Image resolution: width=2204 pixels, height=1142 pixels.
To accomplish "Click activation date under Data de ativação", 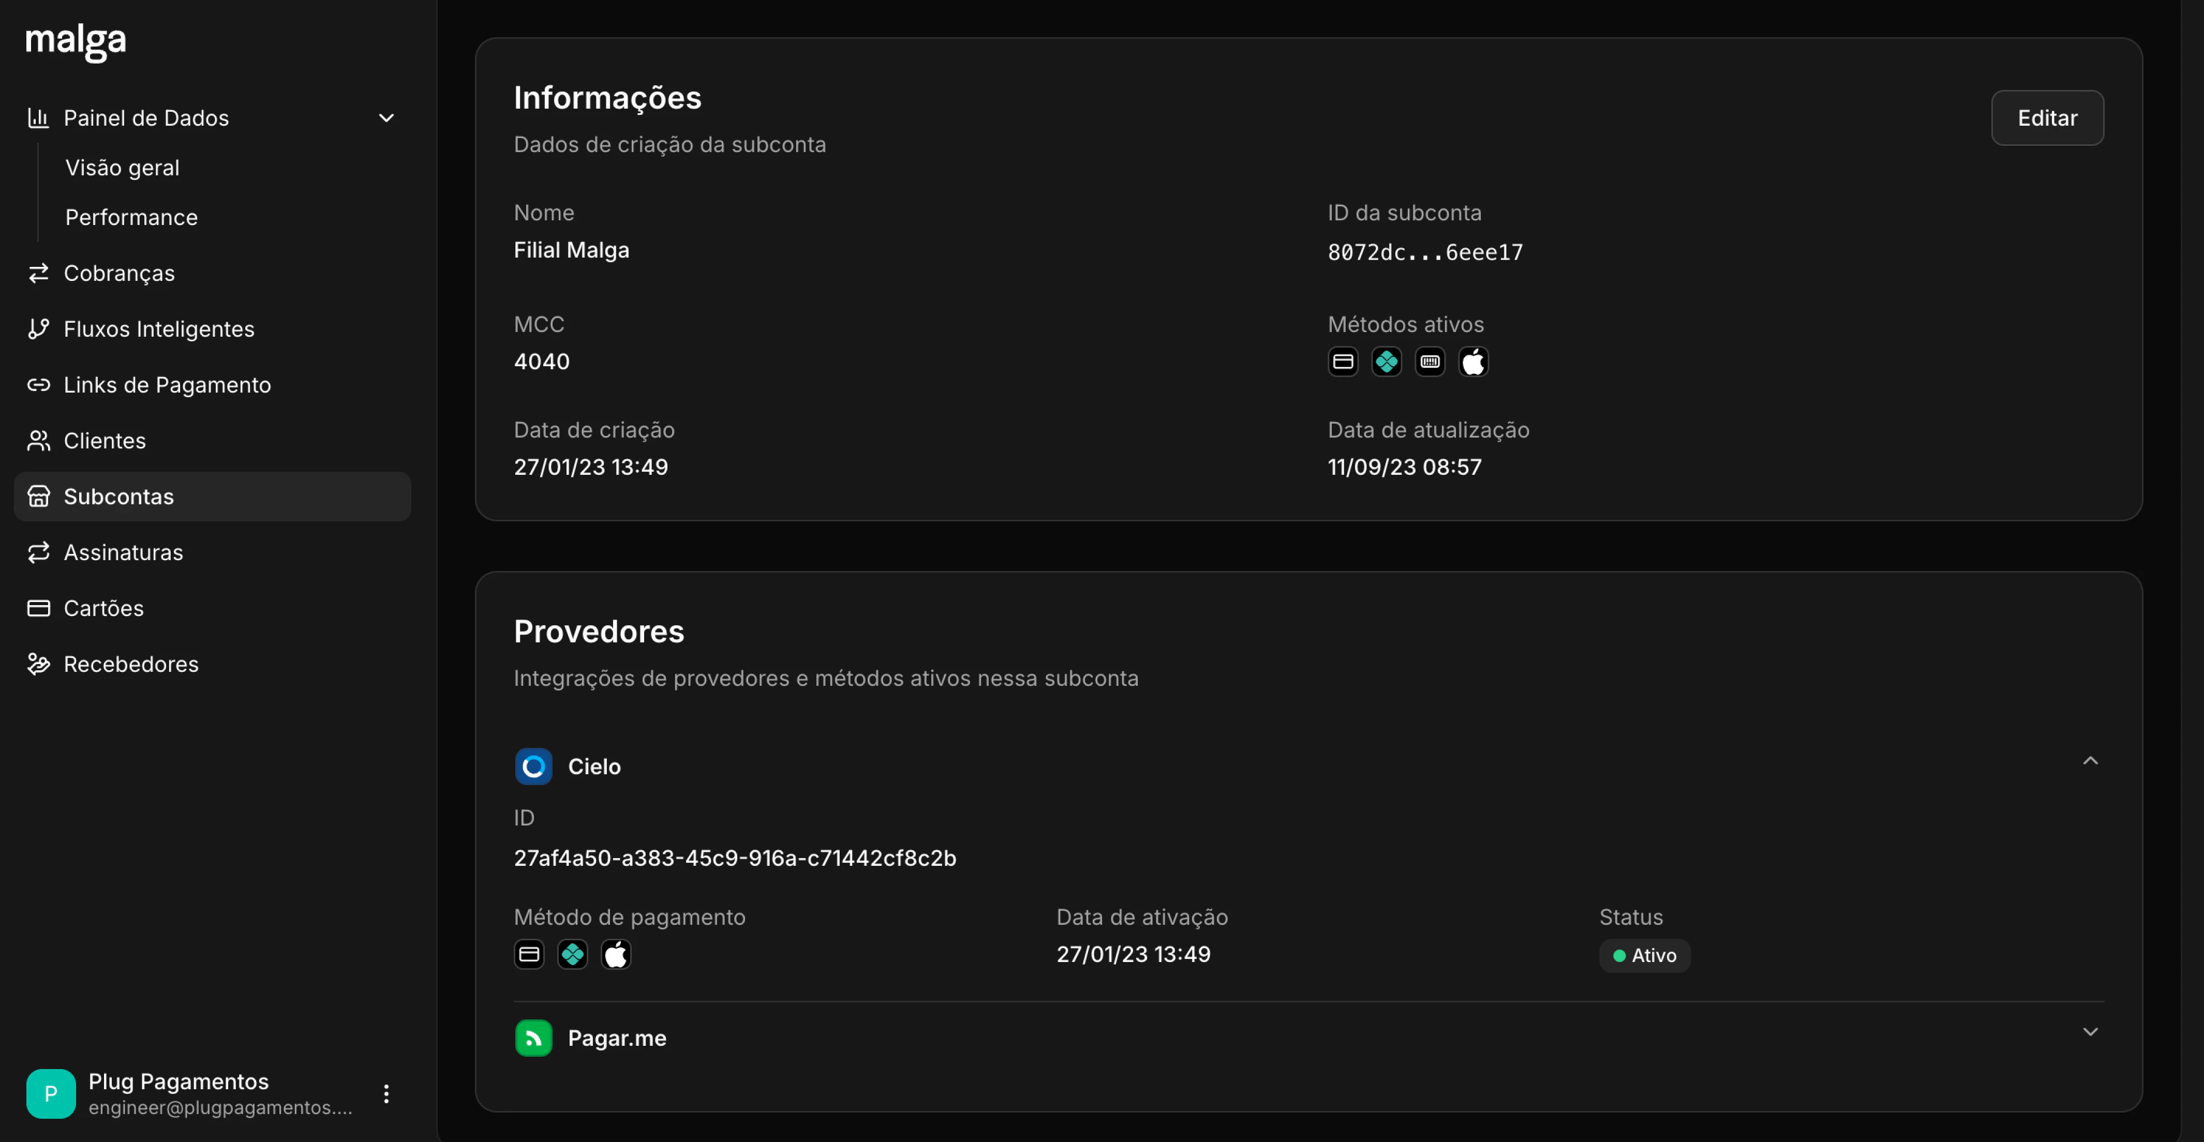I will click(x=1133, y=955).
